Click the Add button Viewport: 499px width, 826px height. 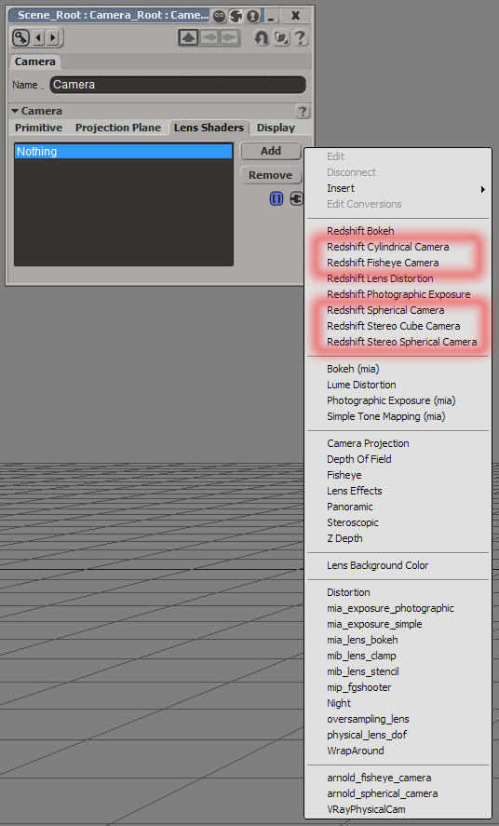point(271,151)
